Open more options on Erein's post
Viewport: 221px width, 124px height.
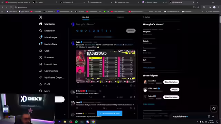click(134, 91)
